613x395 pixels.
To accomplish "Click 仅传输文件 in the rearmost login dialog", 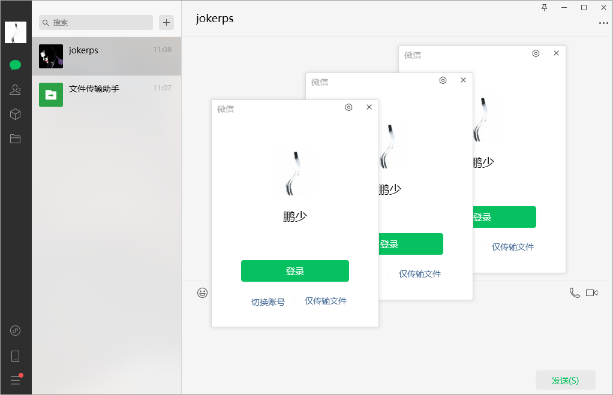I will (x=513, y=247).
